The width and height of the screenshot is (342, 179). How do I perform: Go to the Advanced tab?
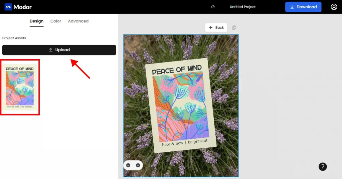78,21
